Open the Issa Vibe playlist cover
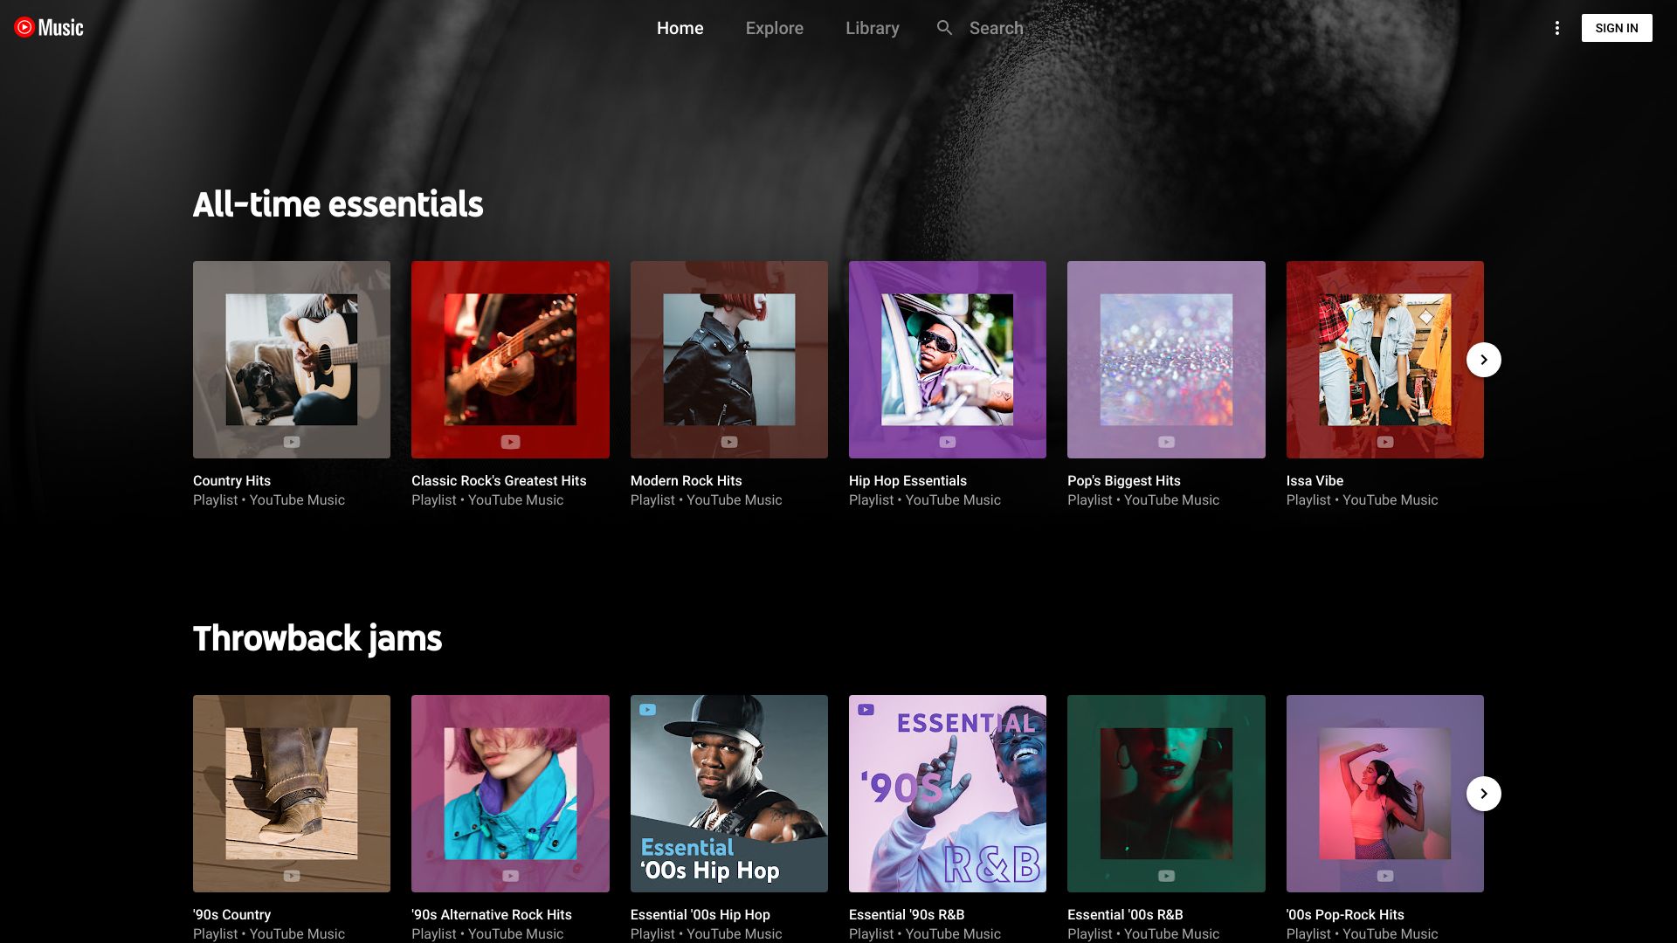This screenshot has width=1677, height=943. click(x=1384, y=360)
